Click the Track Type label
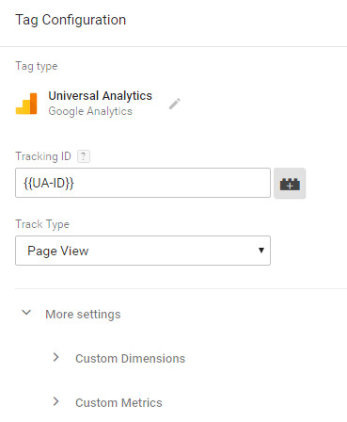 (x=42, y=224)
